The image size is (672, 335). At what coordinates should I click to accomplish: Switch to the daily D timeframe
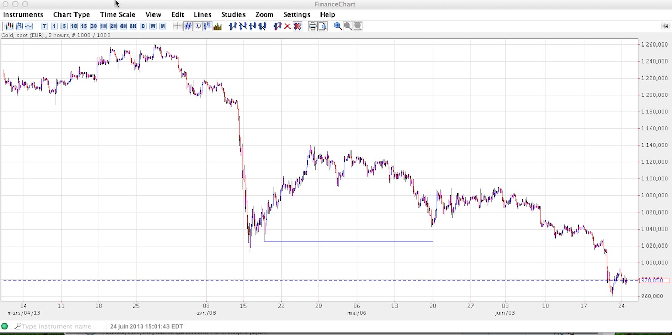point(143,26)
